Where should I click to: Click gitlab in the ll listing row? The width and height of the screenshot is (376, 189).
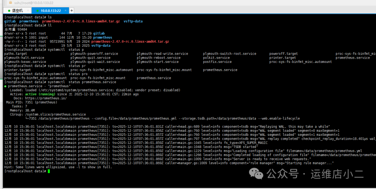99,33
